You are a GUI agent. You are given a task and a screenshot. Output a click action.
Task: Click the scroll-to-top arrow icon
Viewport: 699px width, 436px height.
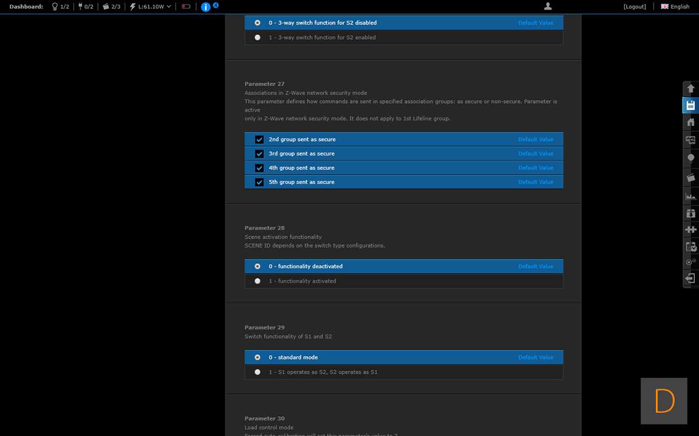tap(691, 88)
